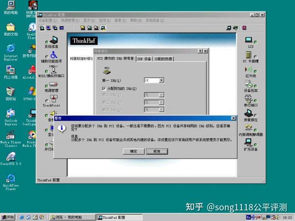This screenshot has height=221, width=295.
Task: Open 扩充设备 expansion device icon
Action: pos(248,143)
